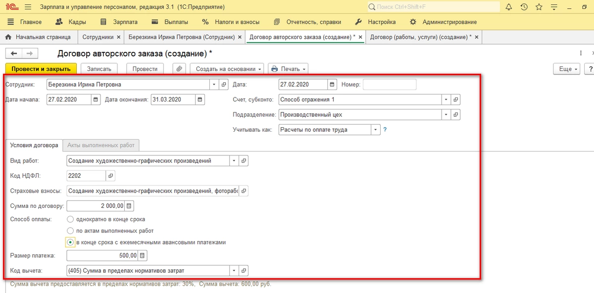Expand the Код вычета dropdown
The height and width of the screenshot is (293, 594).
[x=234, y=271]
